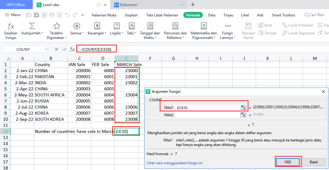Click the Sisipkan Fungsi fx icon
Viewport: 329px width, 170px height.
click(x=11, y=26)
